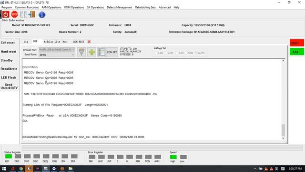Click the Standby button
Screen dimensions: 305x172
pyautogui.click(x=7, y=60)
